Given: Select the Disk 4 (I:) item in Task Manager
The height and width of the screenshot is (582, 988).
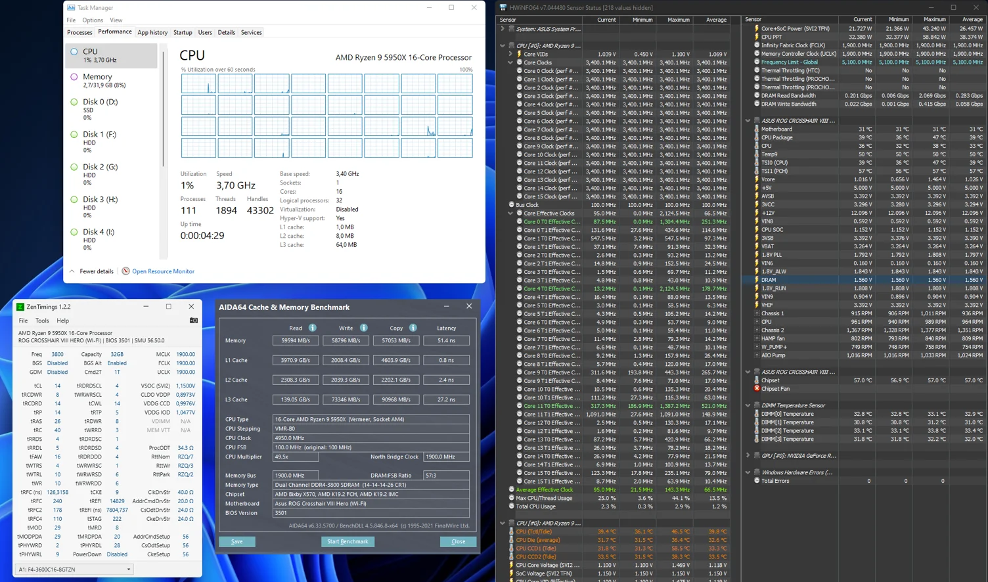Looking at the screenshot, I should click(112, 240).
